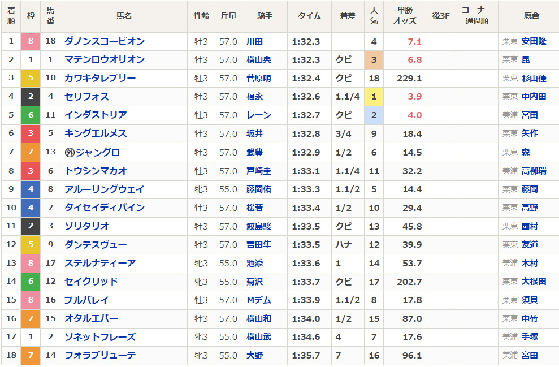Screen dimensions: 559x367
Task: Open jockey 松若 profile
Action: (254, 208)
